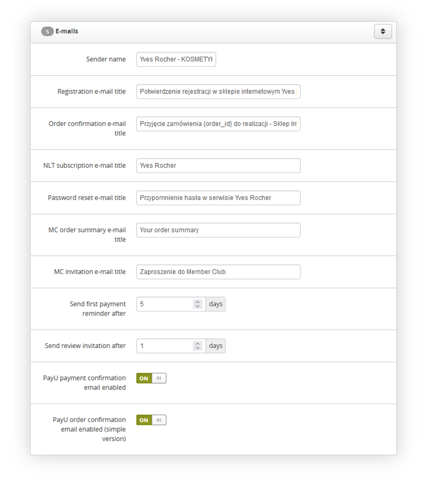Click the days unit label for review invitation

215,346
